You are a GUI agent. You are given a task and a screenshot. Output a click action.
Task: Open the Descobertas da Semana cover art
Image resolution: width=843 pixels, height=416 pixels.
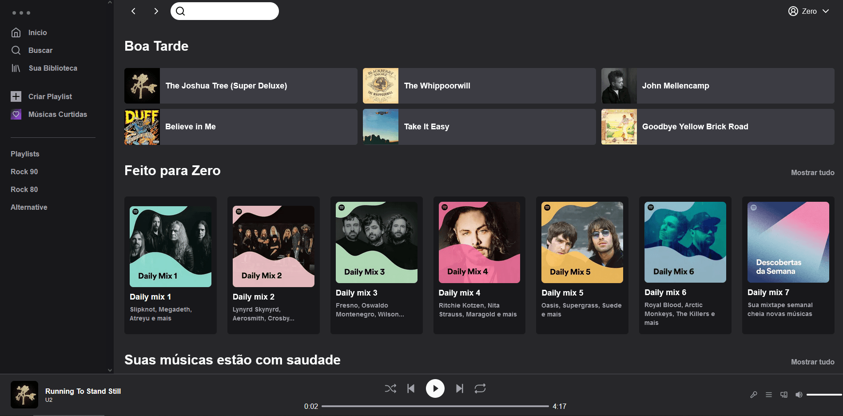(x=788, y=242)
